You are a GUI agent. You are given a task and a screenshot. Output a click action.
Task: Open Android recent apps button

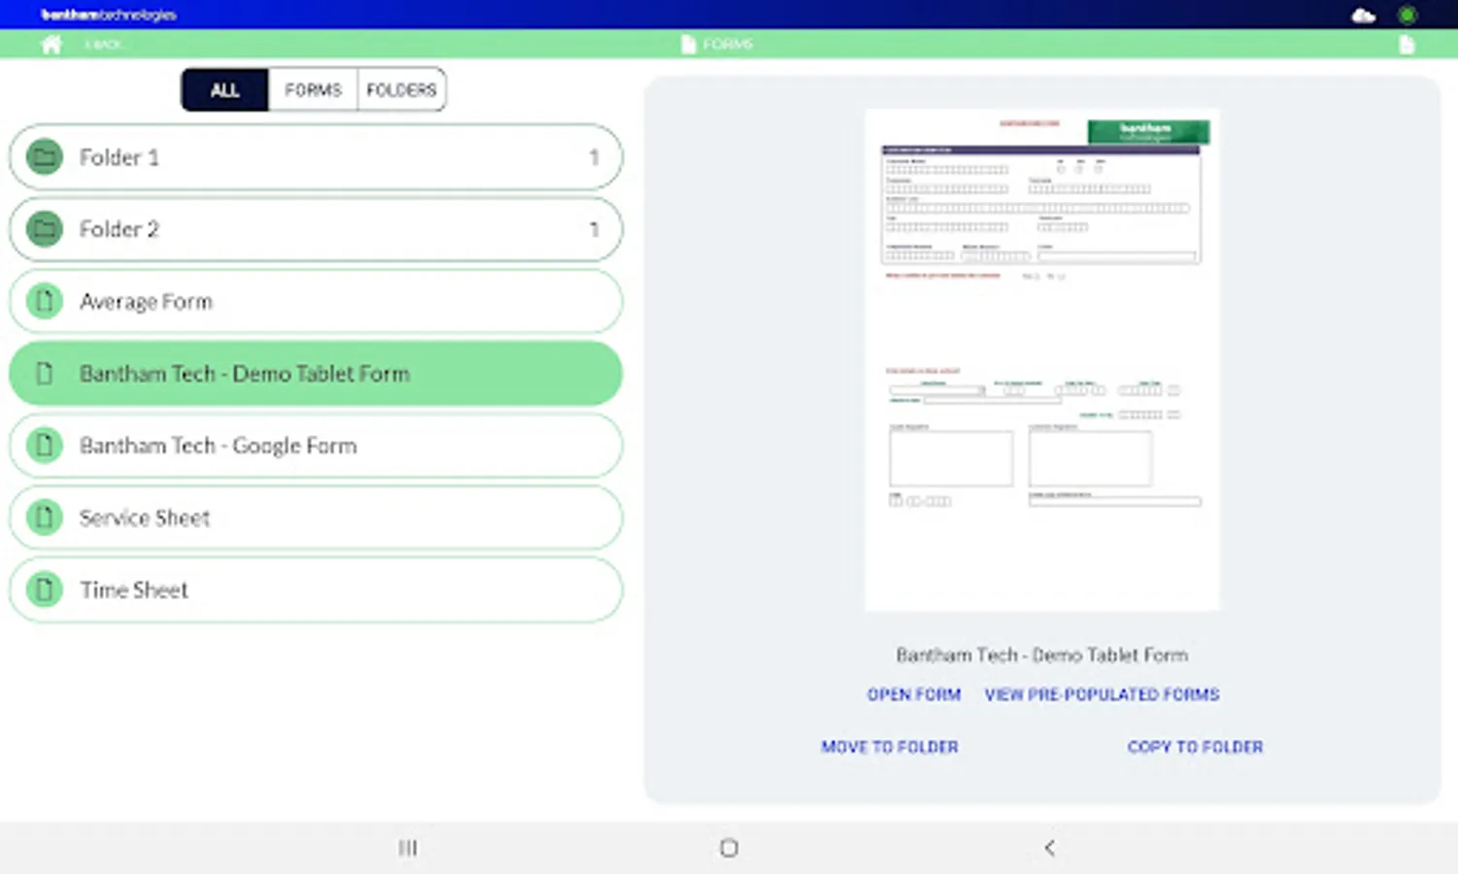pos(408,848)
